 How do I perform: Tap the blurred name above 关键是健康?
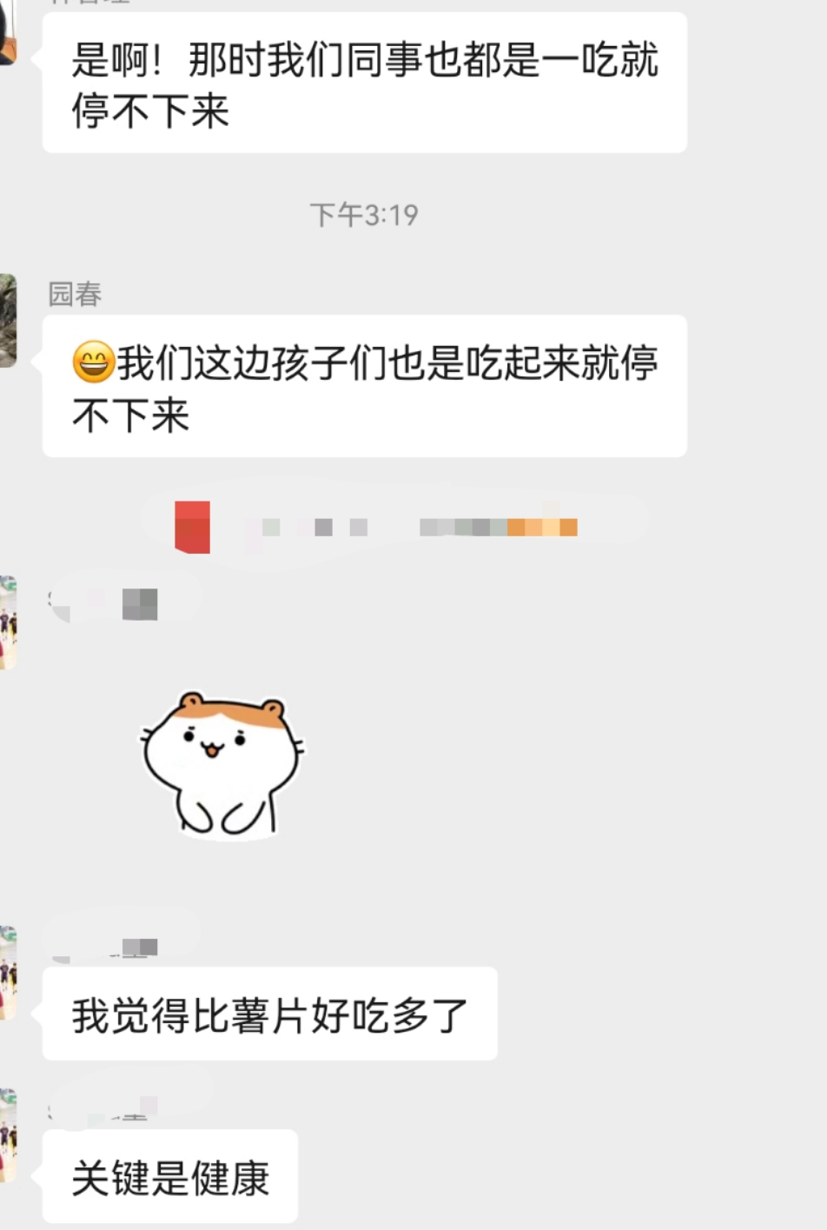(104, 1108)
